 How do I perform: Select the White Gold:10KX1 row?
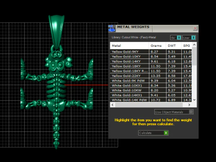(151, 85)
